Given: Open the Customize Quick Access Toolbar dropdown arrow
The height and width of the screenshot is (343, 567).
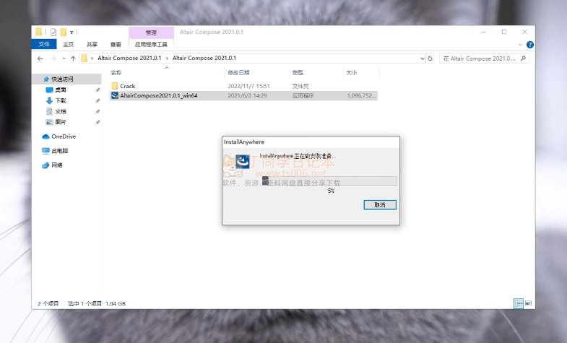Looking at the screenshot, I should 72,32.
